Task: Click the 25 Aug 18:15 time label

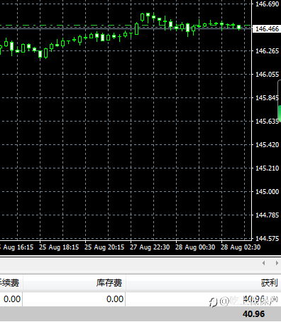Action: pos(59,247)
